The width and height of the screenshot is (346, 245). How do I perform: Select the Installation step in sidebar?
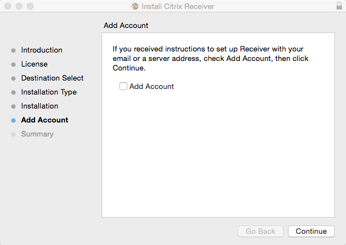40,106
